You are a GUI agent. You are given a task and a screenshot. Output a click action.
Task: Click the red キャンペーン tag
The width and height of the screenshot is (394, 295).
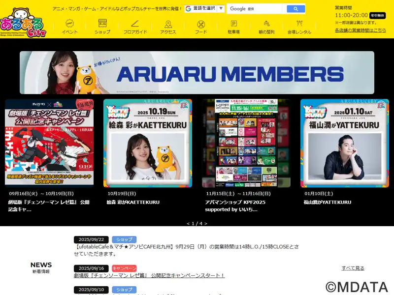coord(124,268)
